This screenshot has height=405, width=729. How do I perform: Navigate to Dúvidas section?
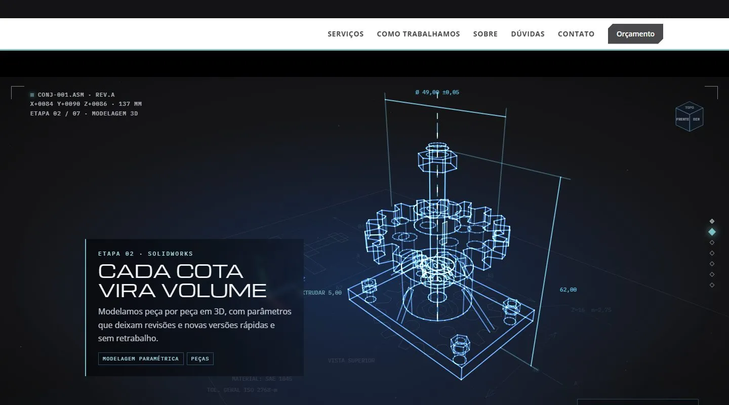(528, 34)
